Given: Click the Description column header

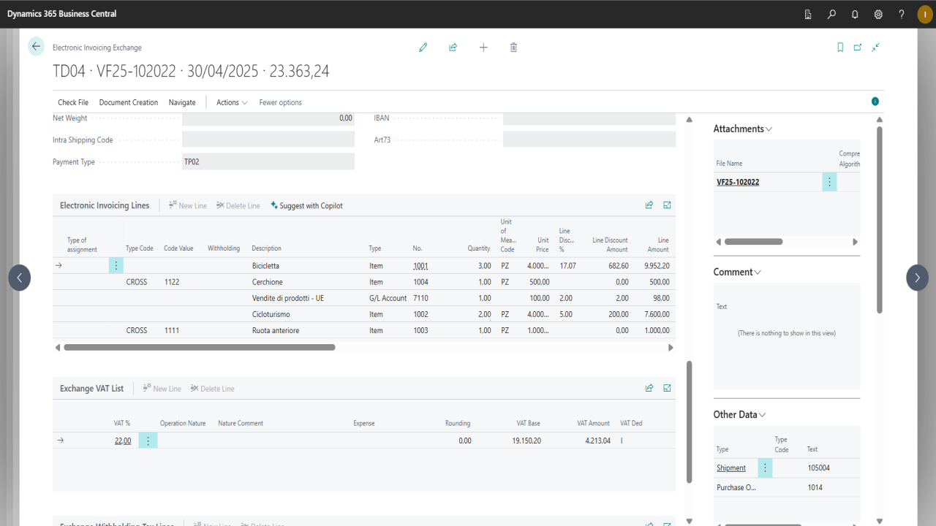Looking at the screenshot, I should pos(267,248).
